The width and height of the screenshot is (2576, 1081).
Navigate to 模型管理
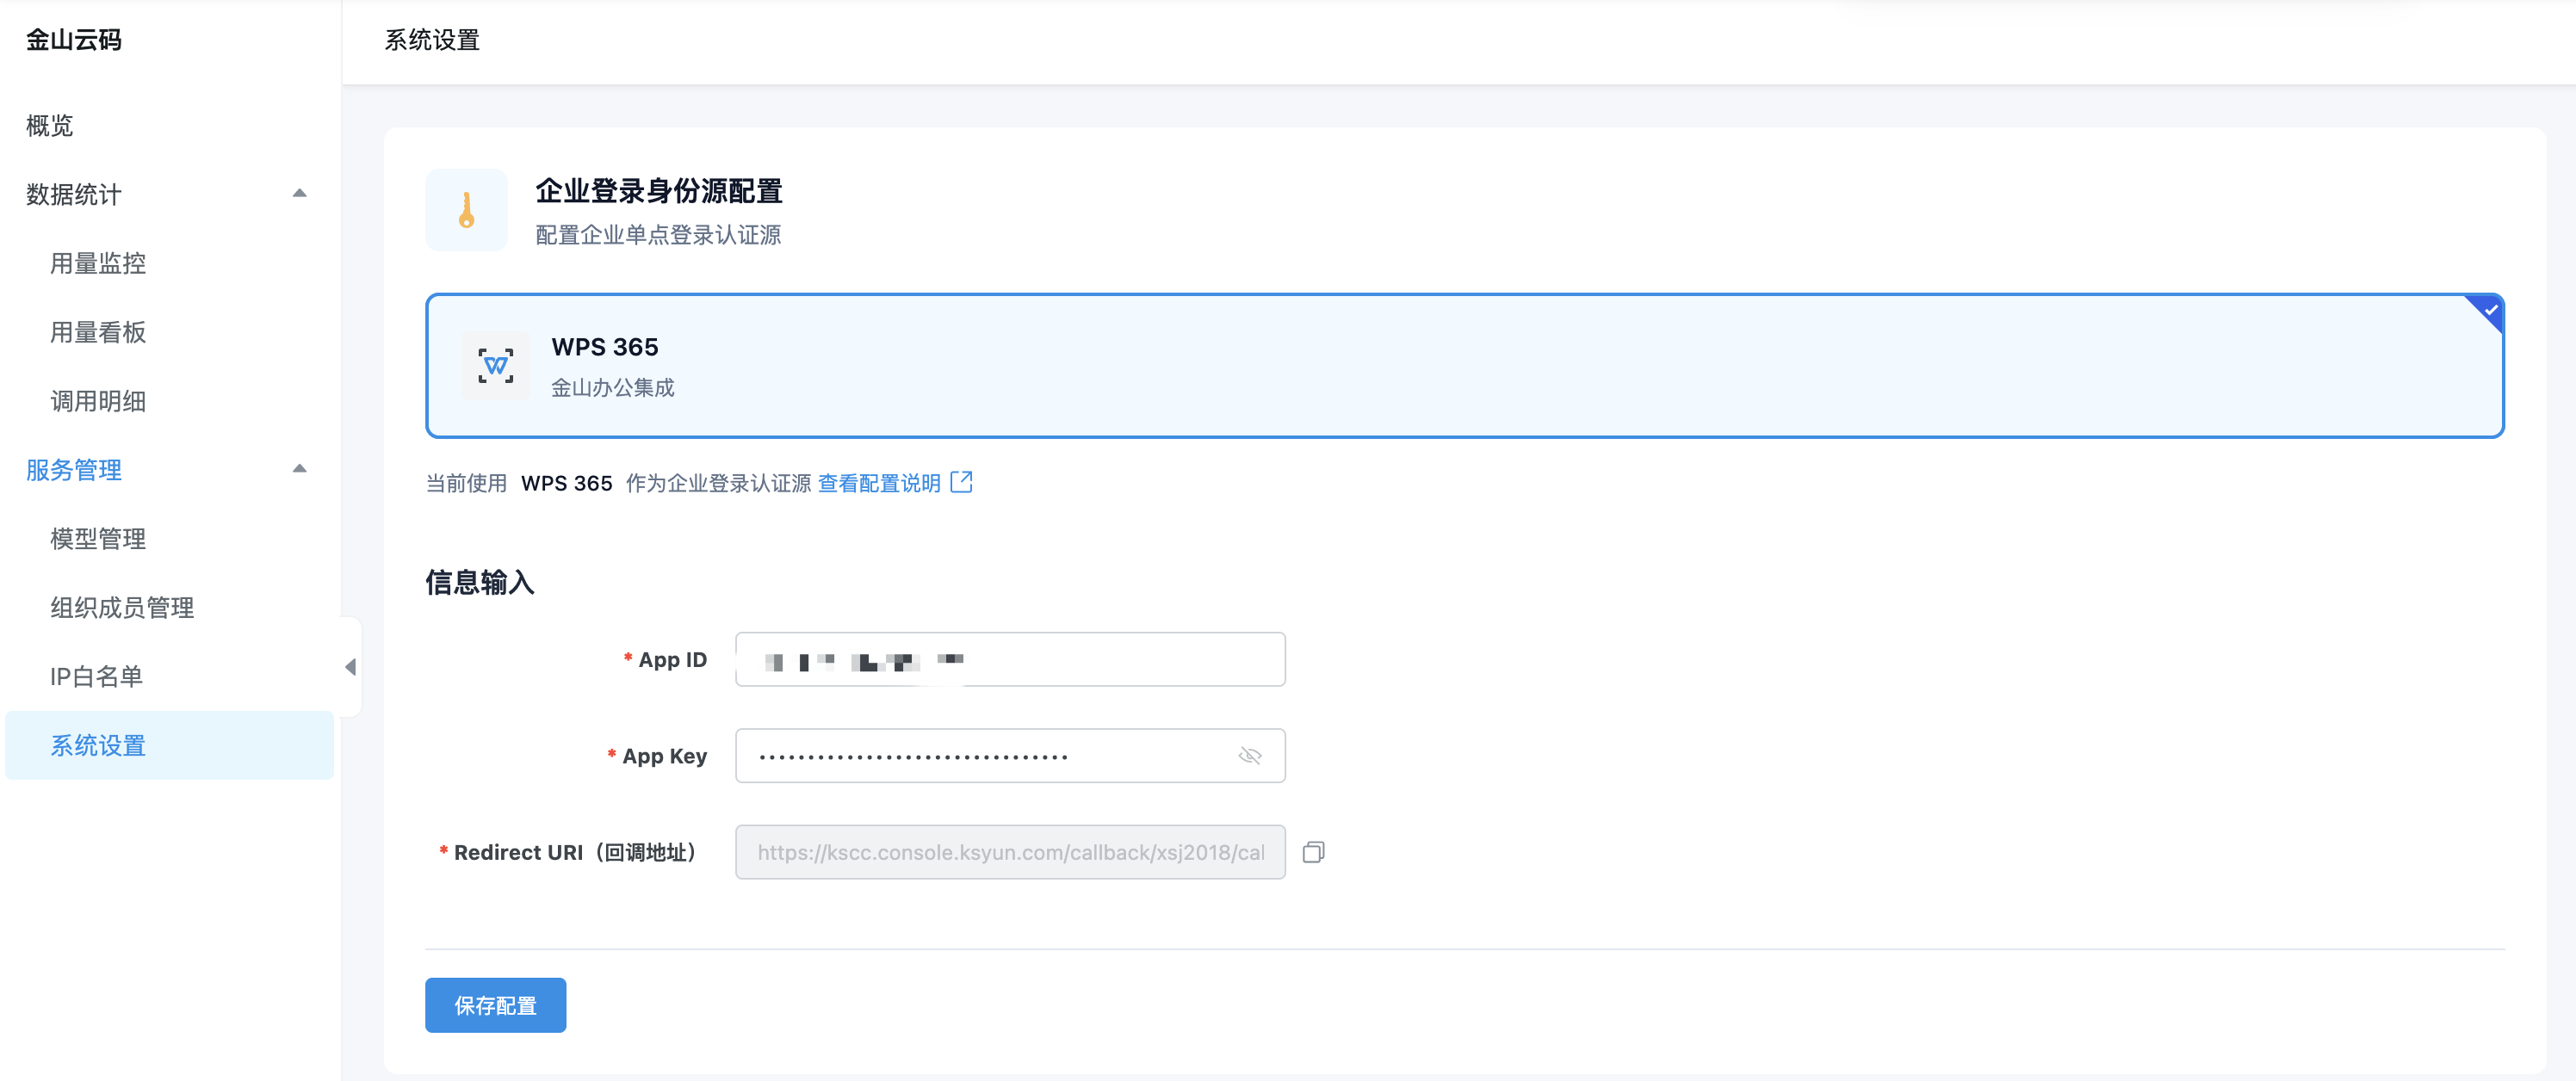[98, 539]
